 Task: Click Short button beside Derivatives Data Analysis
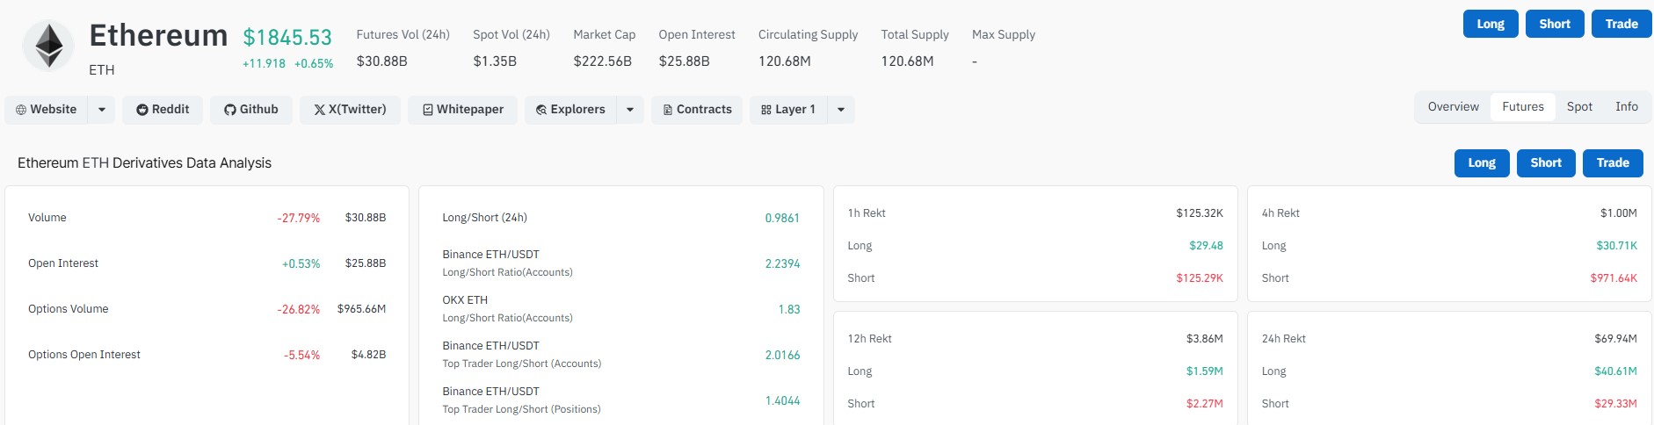pyautogui.click(x=1546, y=163)
